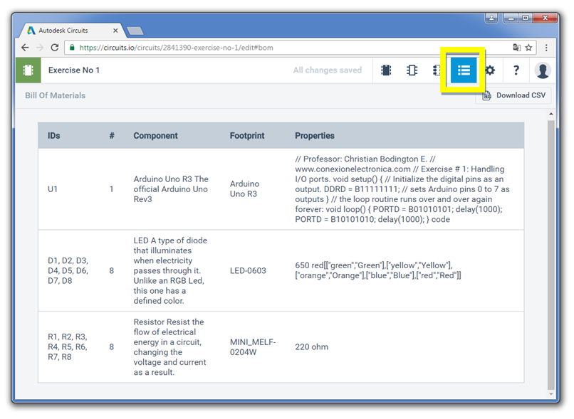Click the browser forward arrow
574x419 pixels.
(x=40, y=48)
